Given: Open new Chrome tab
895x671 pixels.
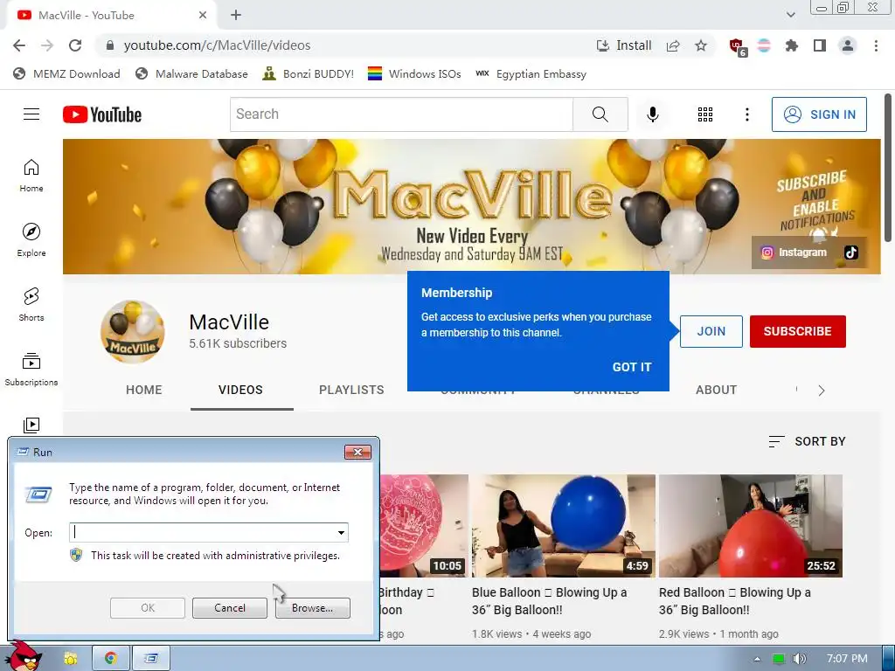Looking at the screenshot, I should point(236,16).
